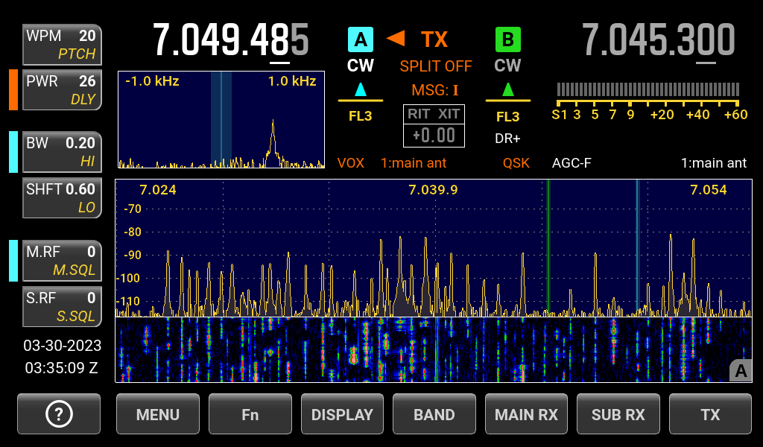Open the MENU button
The height and width of the screenshot is (447, 763).
point(158,414)
